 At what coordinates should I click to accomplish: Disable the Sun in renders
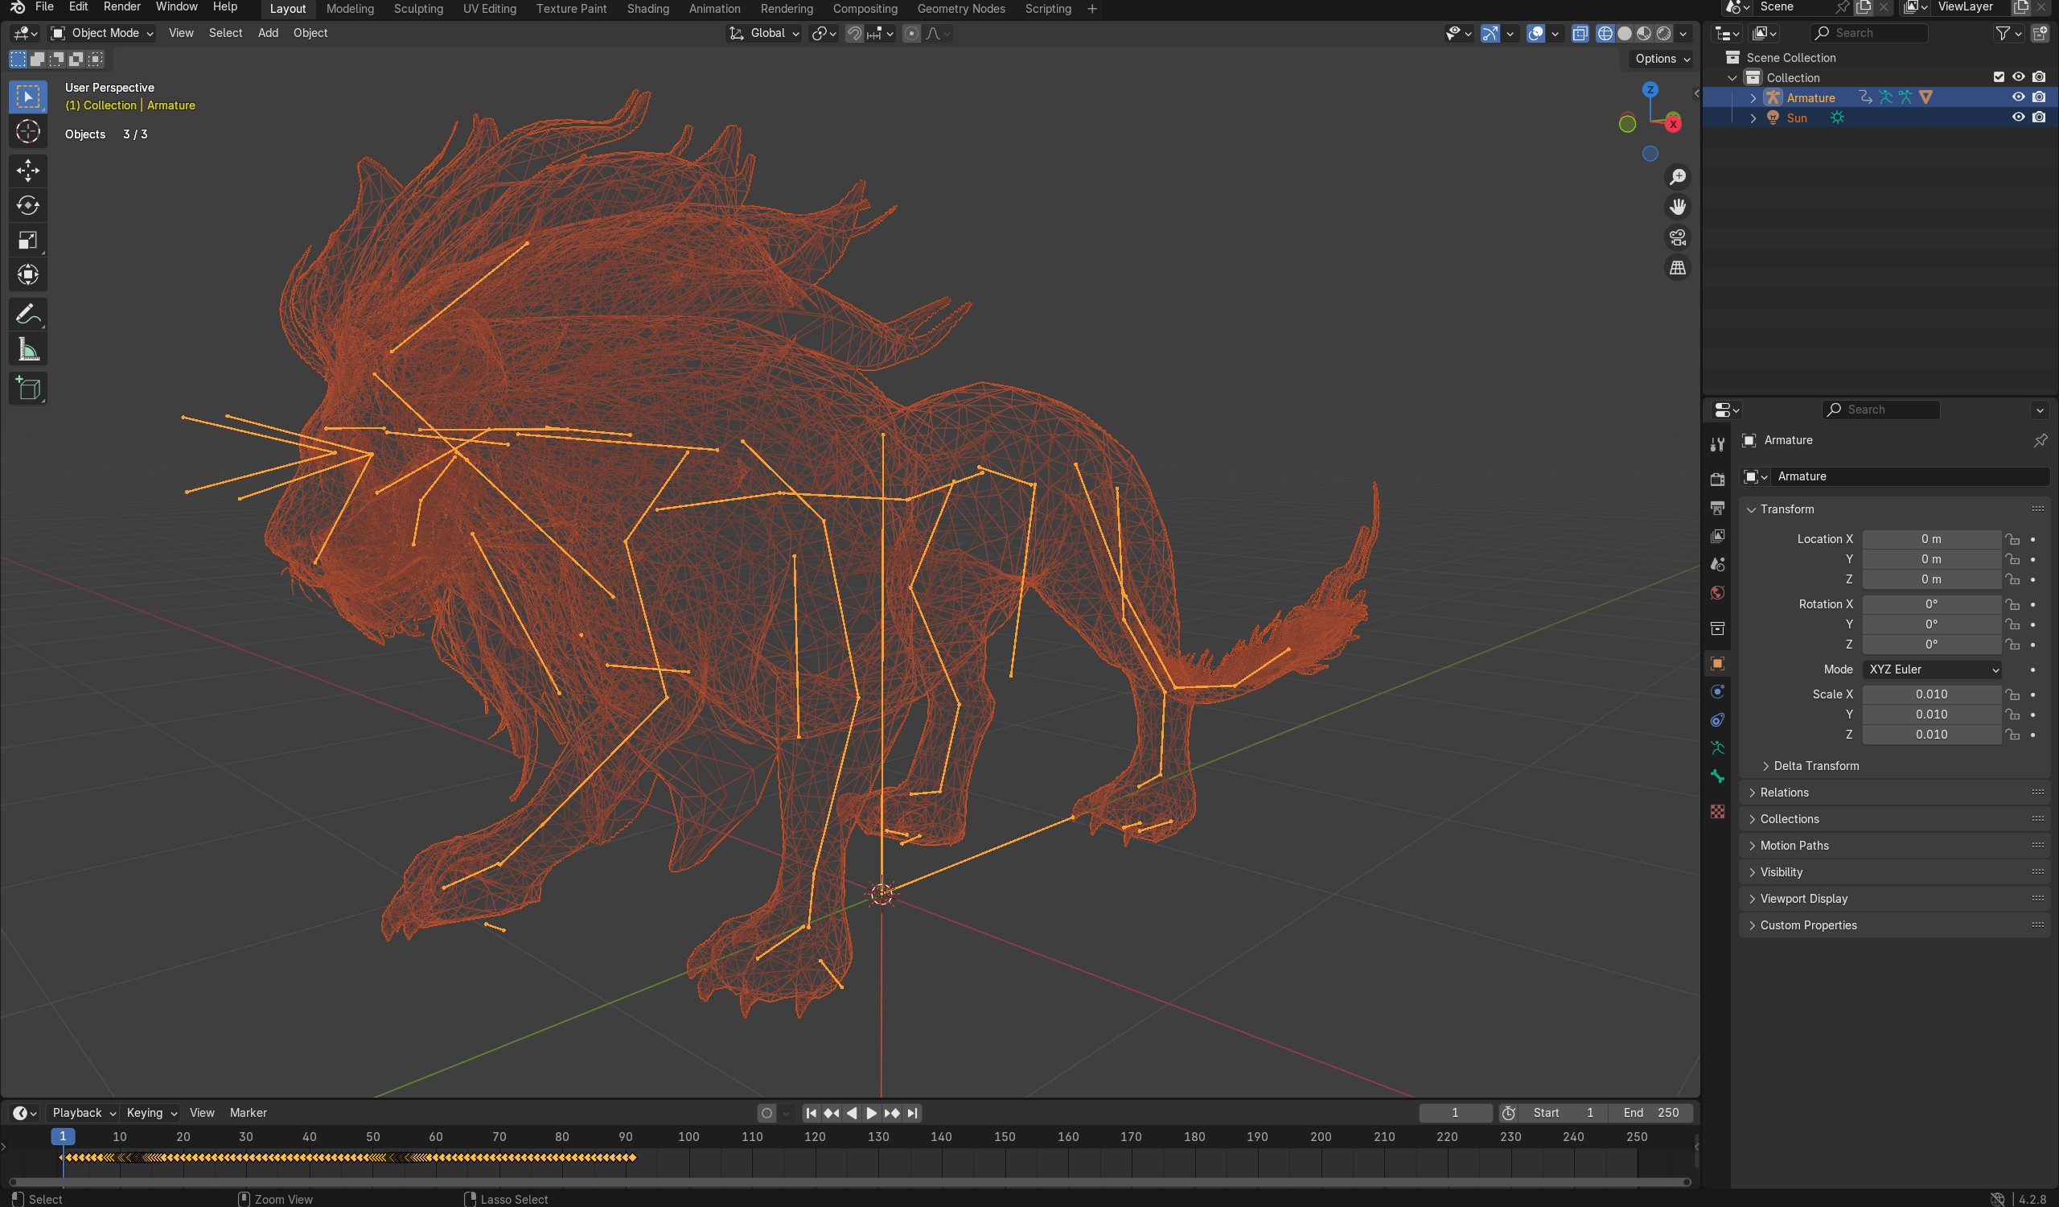click(2039, 117)
